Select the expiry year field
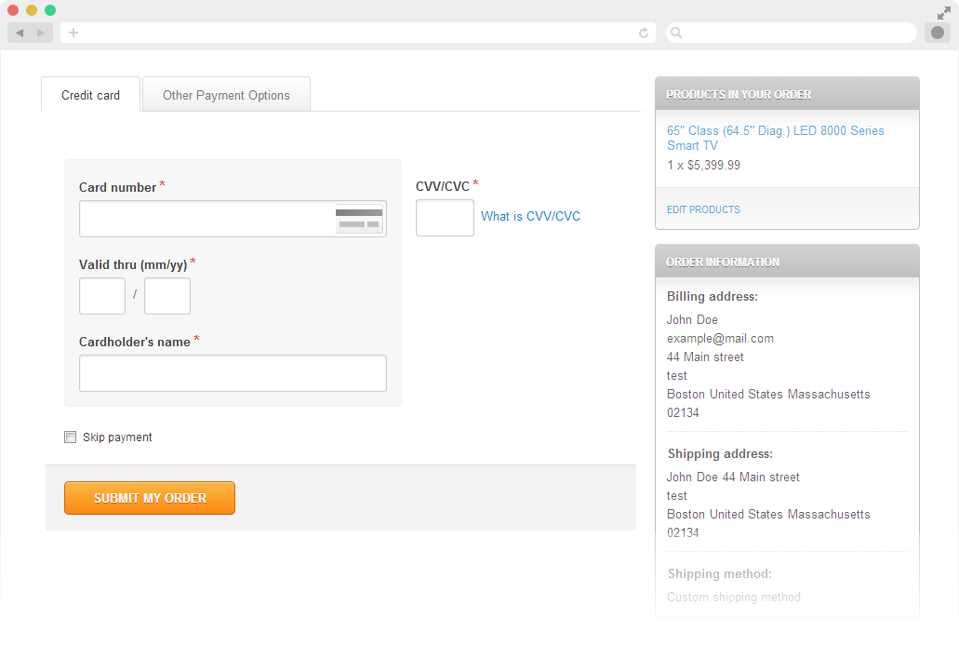The width and height of the screenshot is (959, 646). coord(167,296)
